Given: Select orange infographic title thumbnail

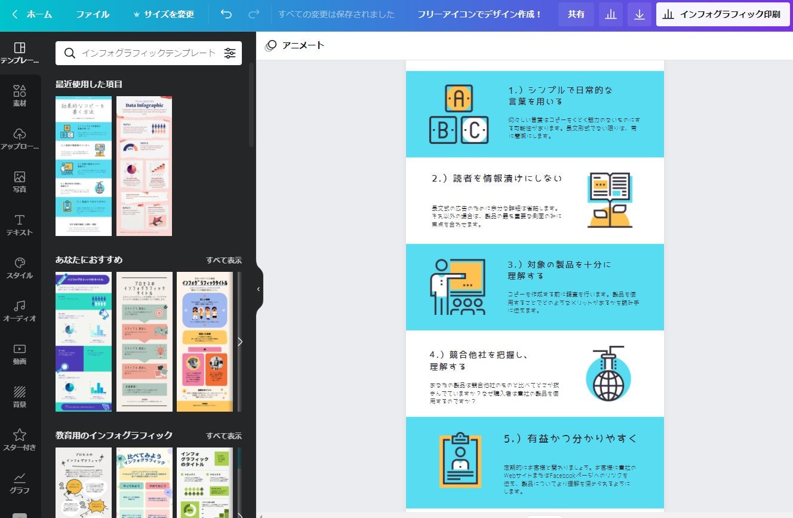Looking at the screenshot, I should click(x=205, y=342).
